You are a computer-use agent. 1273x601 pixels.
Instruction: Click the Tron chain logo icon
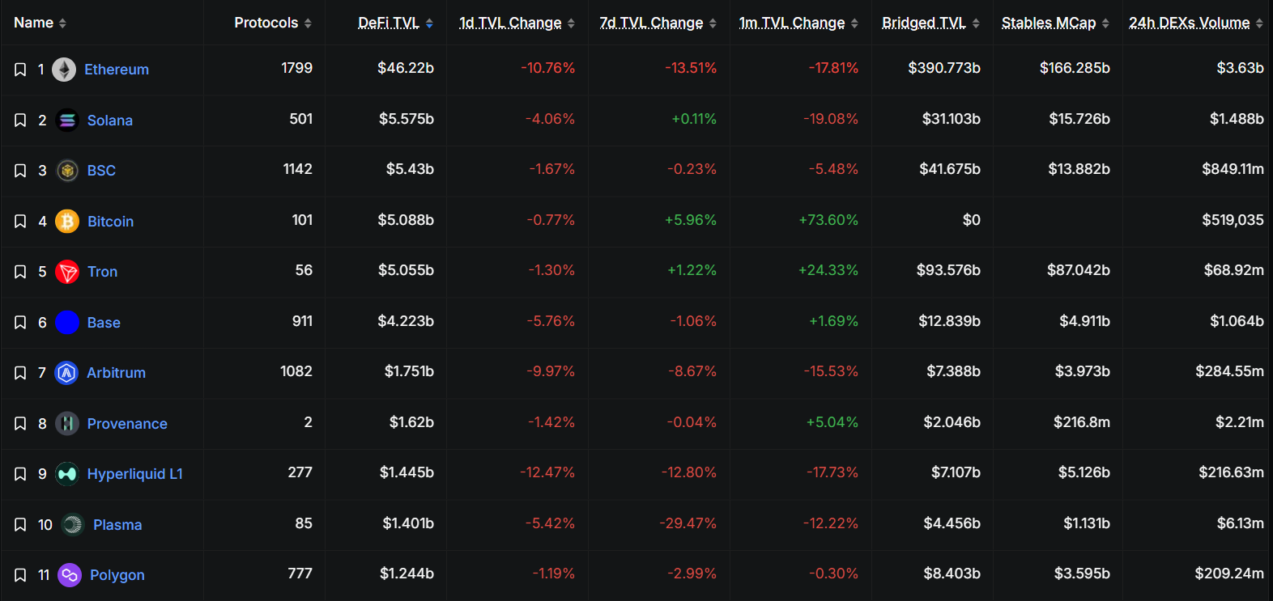[x=67, y=272]
